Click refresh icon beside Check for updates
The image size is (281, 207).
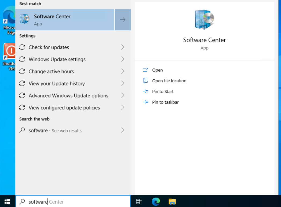click(22, 47)
